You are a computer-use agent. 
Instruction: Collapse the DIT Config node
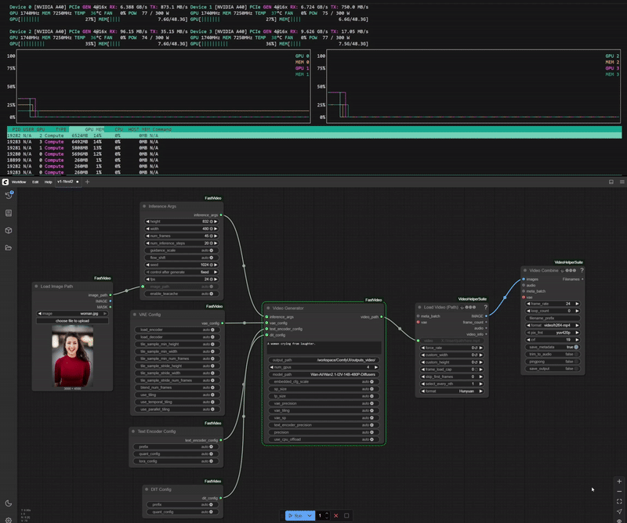147,489
